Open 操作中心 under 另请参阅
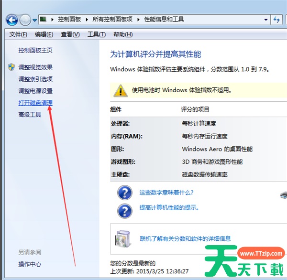The height and width of the screenshot is (280, 287). point(30,264)
